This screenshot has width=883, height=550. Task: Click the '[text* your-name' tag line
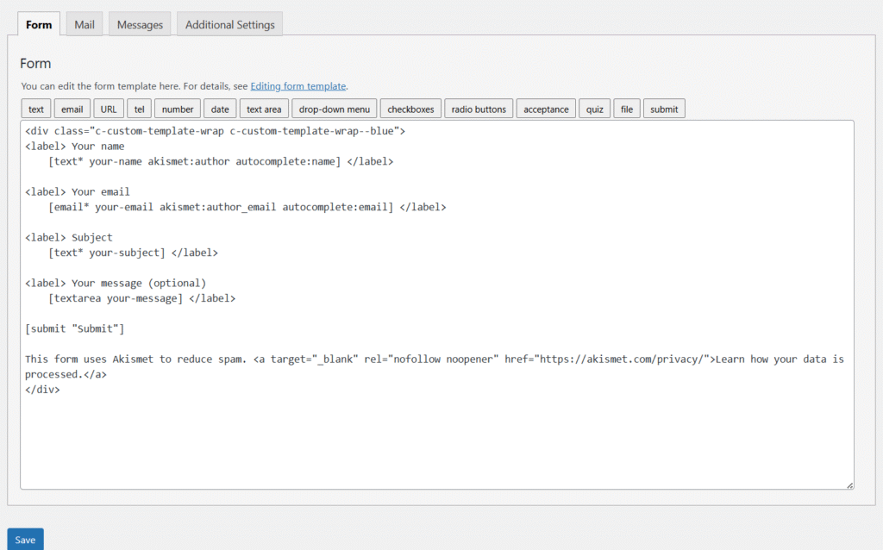pos(221,161)
